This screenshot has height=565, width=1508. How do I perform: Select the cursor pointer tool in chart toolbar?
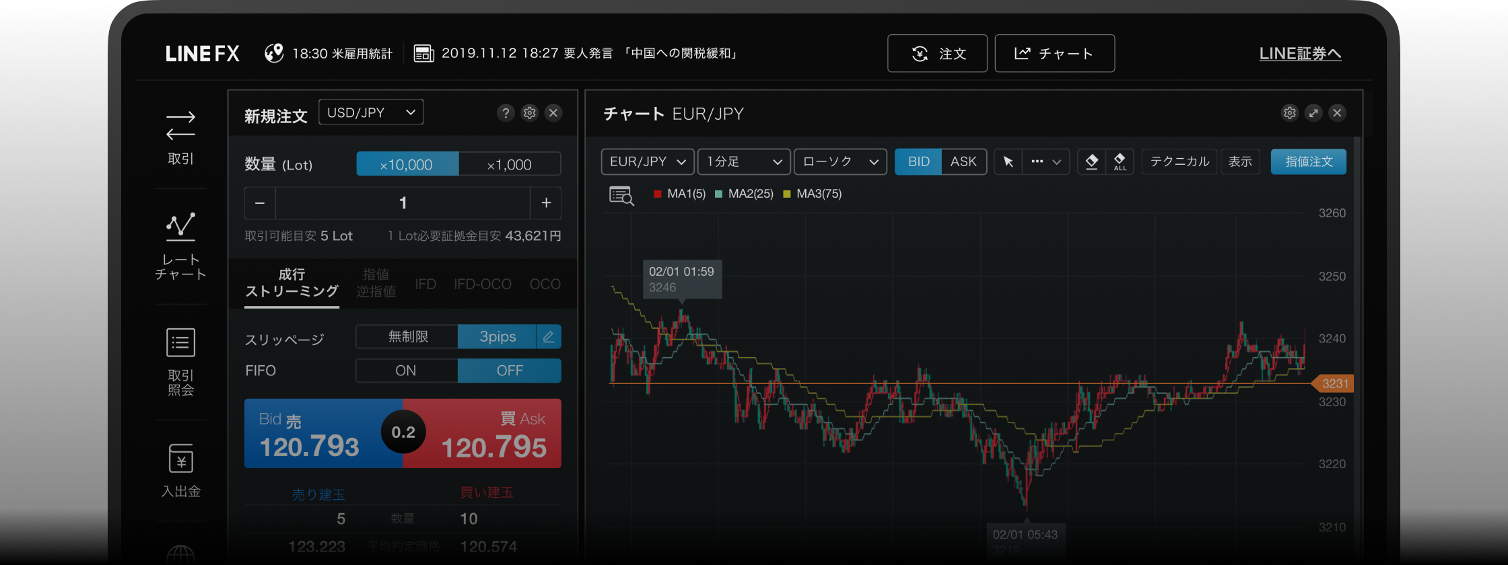[x=1008, y=161]
